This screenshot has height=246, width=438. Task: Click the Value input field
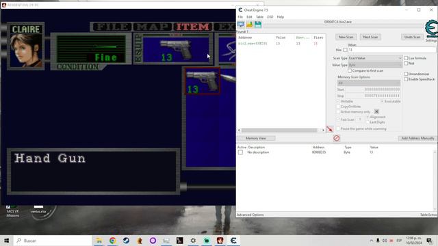391,50
